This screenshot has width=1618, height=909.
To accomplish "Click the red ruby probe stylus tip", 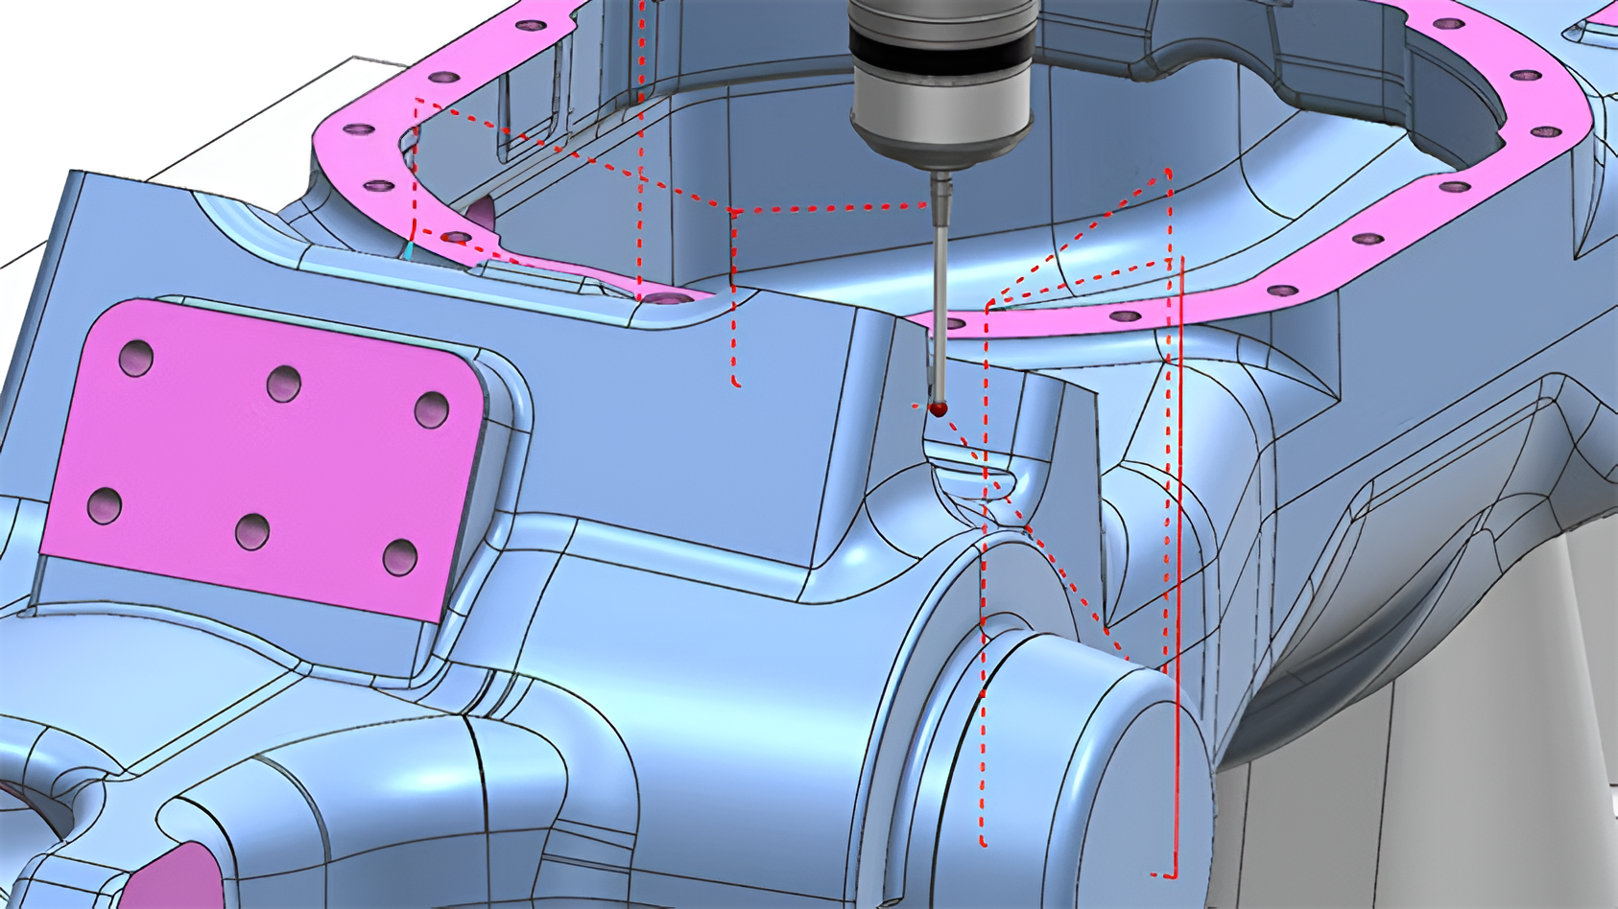I will pyautogui.click(x=940, y=410).
